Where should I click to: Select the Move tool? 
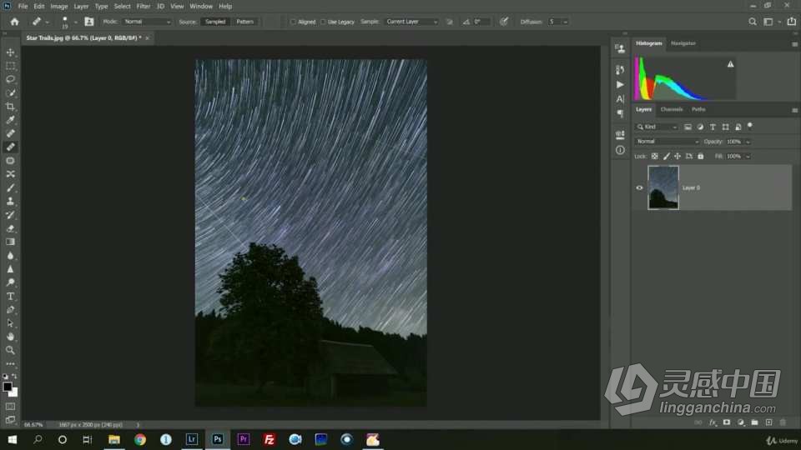tap(10, 52)
